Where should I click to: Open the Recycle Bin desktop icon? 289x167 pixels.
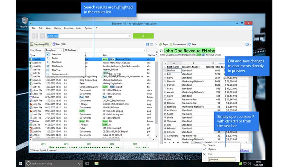point(25,22)
